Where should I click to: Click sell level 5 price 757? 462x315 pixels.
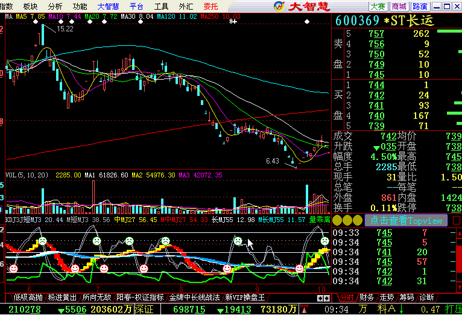[x=376, y=34]
